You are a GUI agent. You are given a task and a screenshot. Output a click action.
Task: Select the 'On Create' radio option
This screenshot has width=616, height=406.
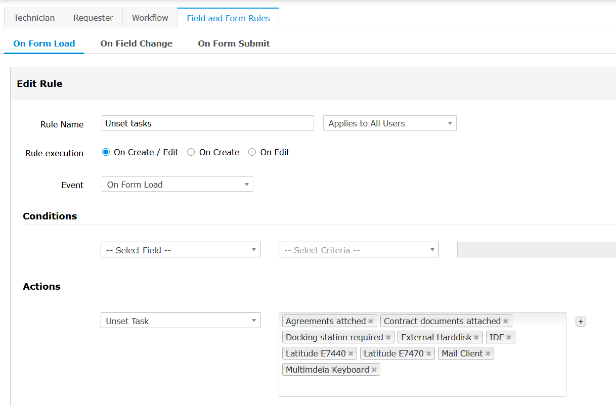pyautogui.click(x=191, y=152)
